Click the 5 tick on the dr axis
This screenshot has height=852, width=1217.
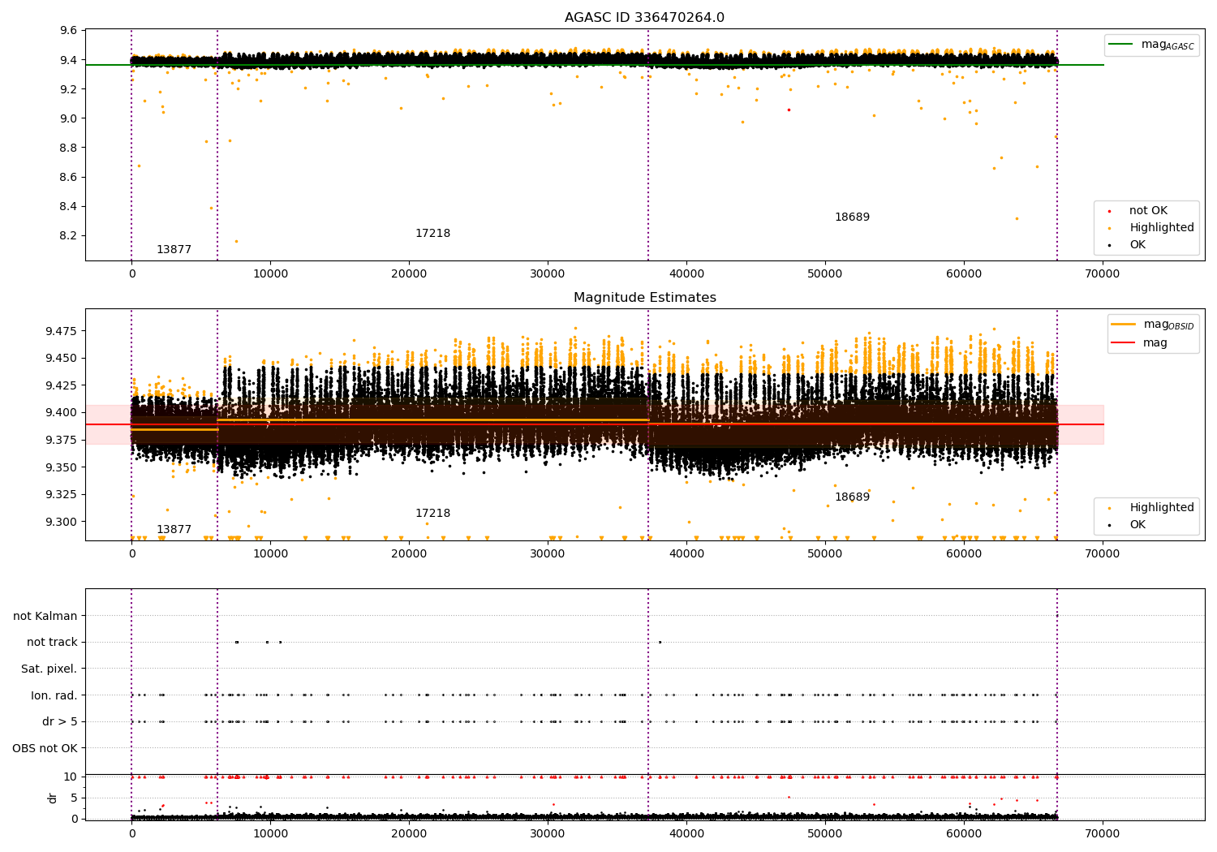[x=75, y=798]
